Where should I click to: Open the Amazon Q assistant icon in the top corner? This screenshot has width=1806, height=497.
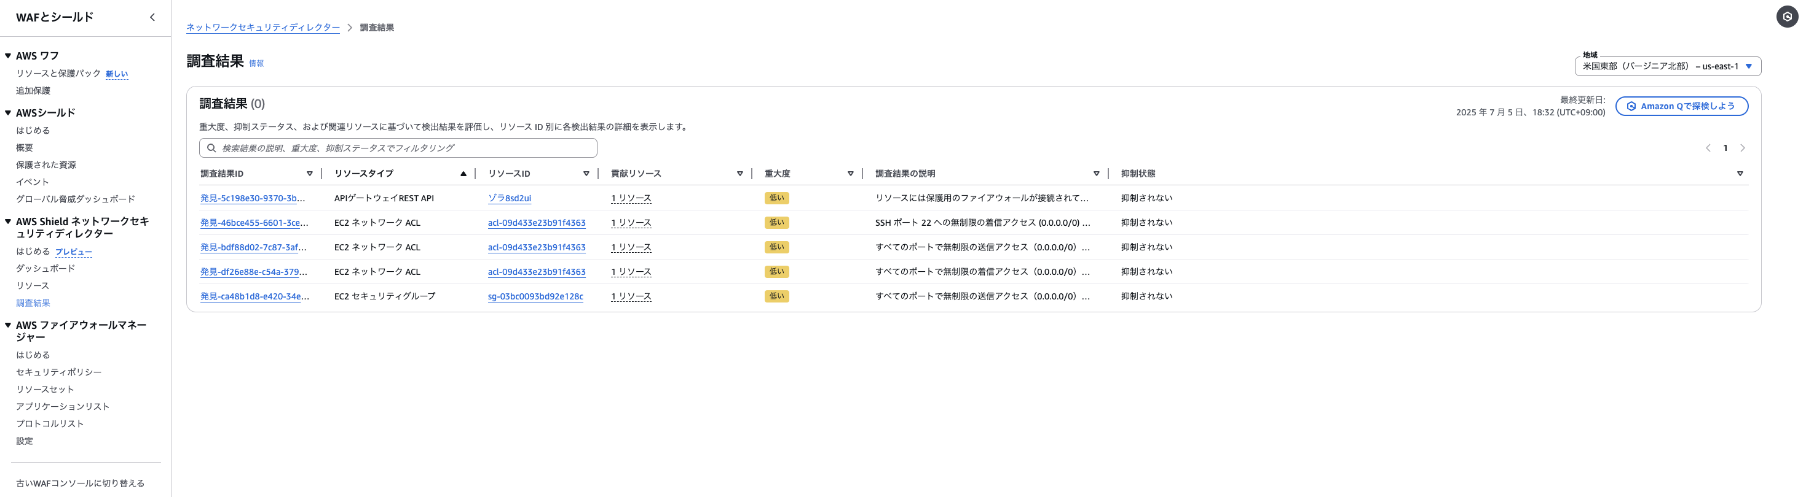pyautogui.click(x=1787, y=17)
